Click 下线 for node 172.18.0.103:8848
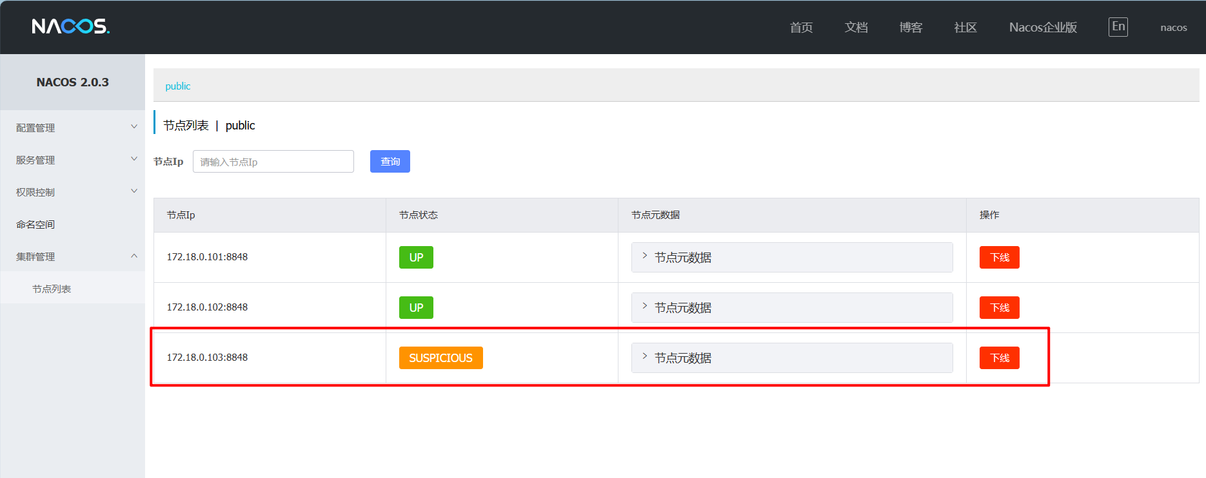This screenshot has width=1206, height=478. [x=1000, y=358]
